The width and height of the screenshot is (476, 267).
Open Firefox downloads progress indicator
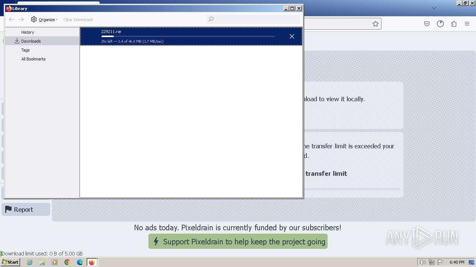tap(440, 24)
